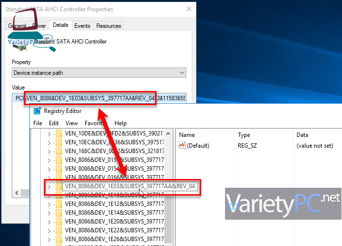Click the Name column header
342x246 pixels.
pos(187,134)
